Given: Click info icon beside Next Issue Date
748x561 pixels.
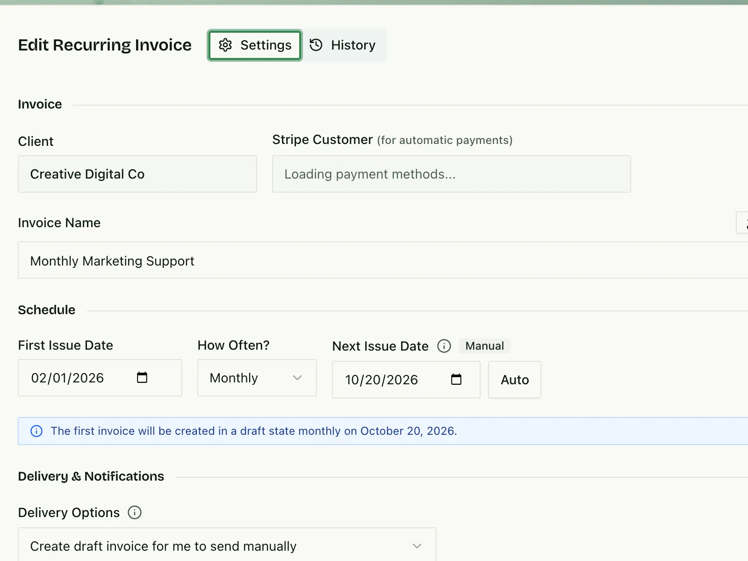Looking at the screenshot, I should coord(444,346).
